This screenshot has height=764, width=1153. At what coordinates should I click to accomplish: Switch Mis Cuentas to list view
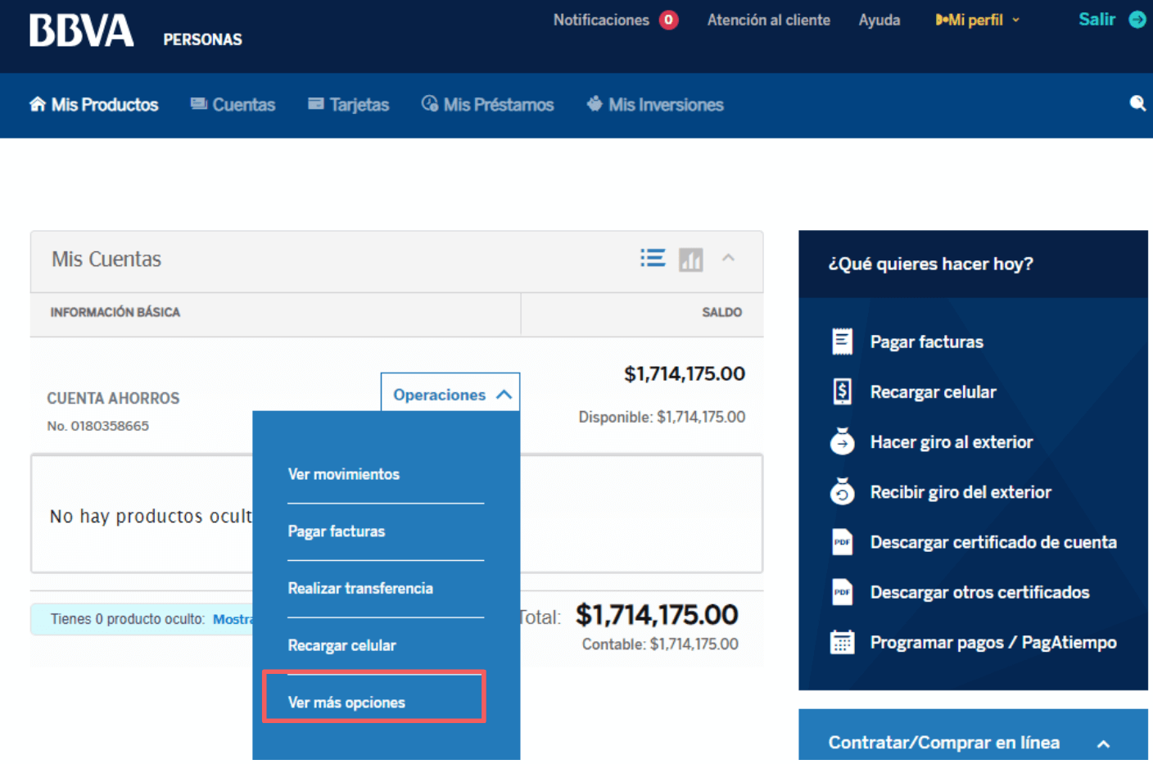click(x=653, y=259)
